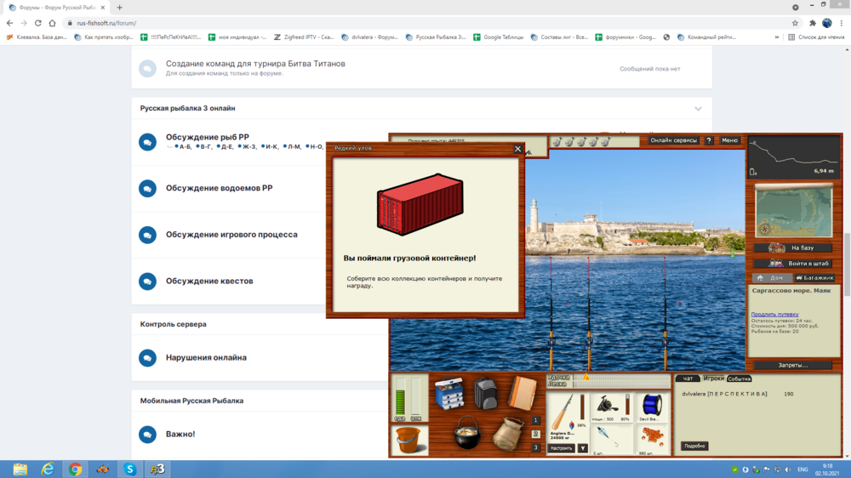This screenshot has height=478, width=851.
Task: Switch to the События tab
Action: click(739, 378)
